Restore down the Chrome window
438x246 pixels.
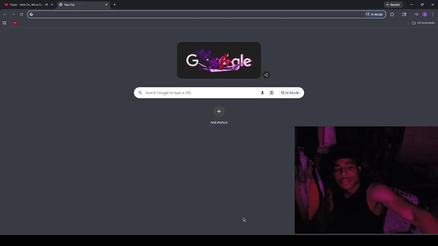[x=422, y=5]
